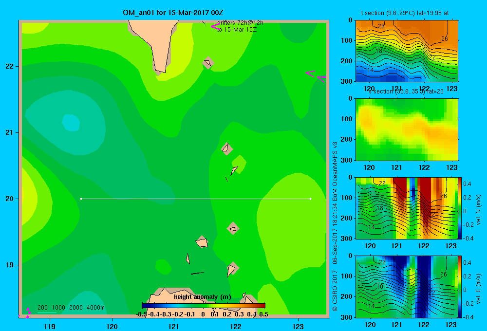Screen dimensions: 487x331
Task: Open the salinity section plot
Action: pyautogui.click(x=407, y=129)
